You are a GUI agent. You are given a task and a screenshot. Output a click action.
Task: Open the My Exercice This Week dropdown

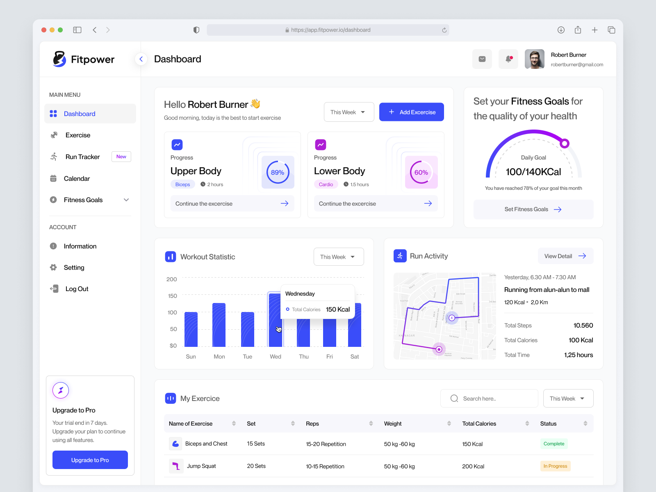tap(568, 398)
